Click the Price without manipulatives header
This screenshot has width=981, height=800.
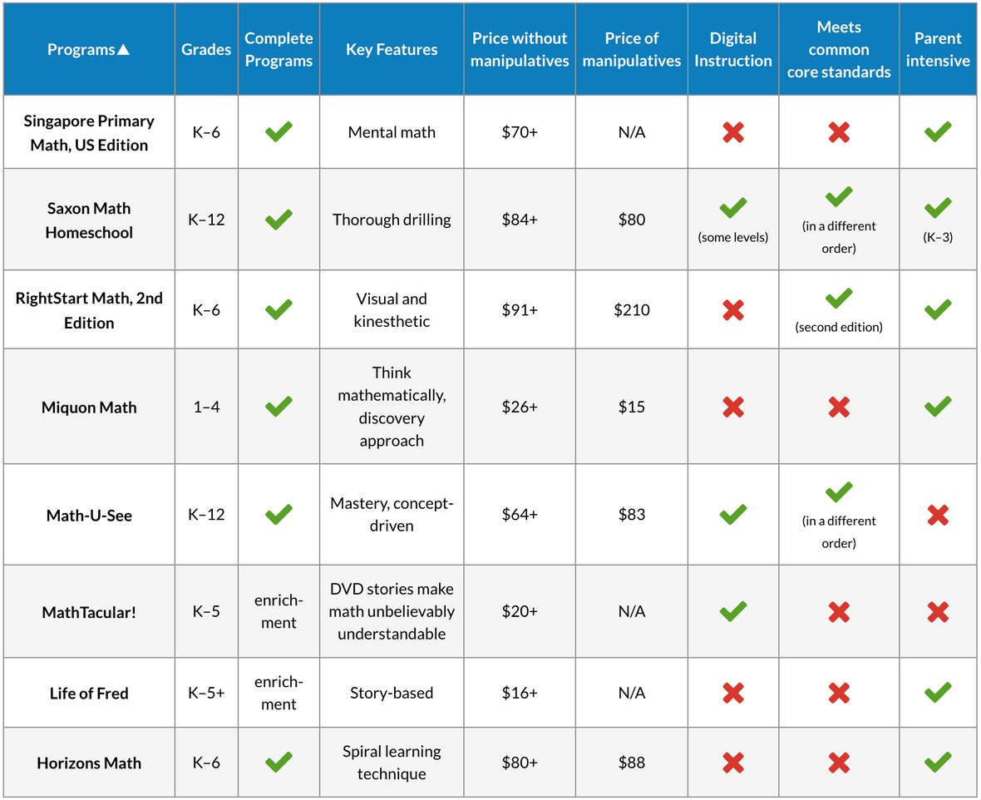[x=520, y=50]
